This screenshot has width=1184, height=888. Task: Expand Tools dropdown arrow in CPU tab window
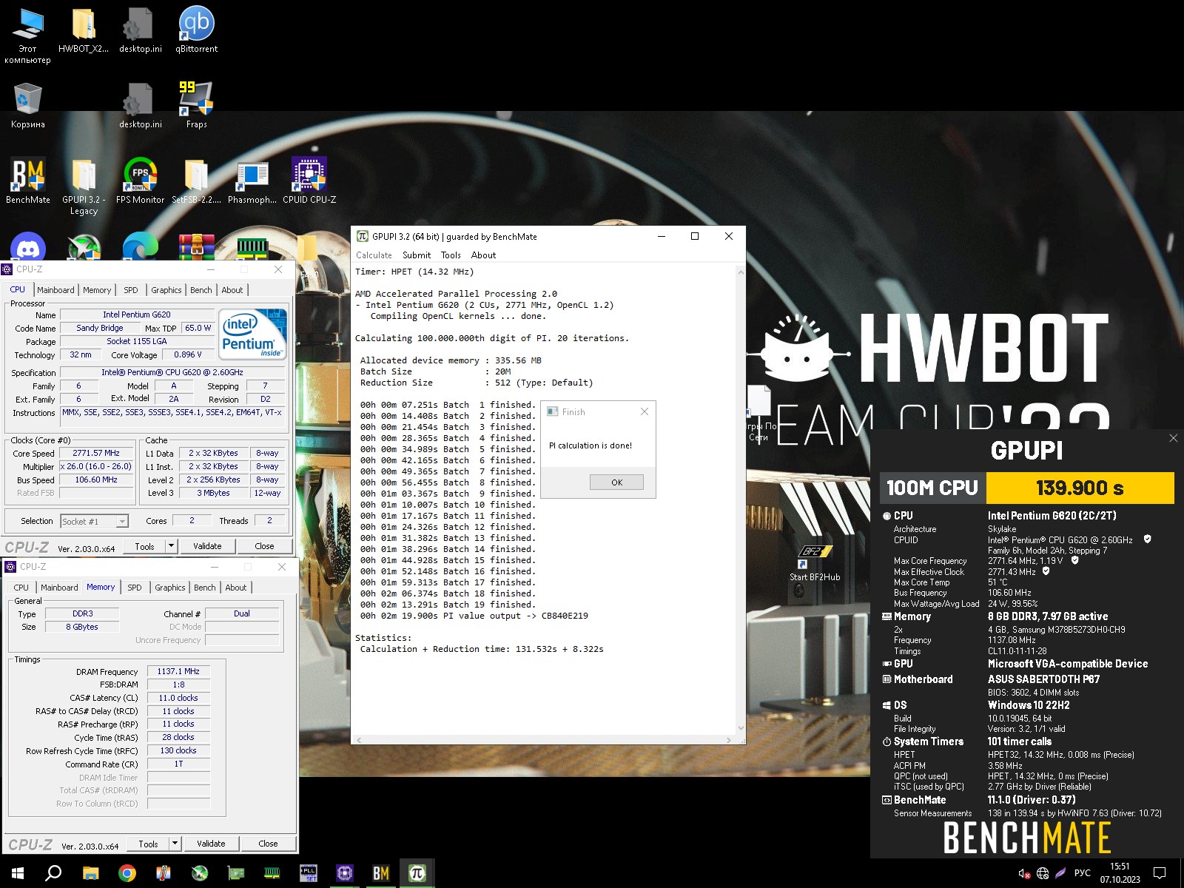tap(172, 546)
